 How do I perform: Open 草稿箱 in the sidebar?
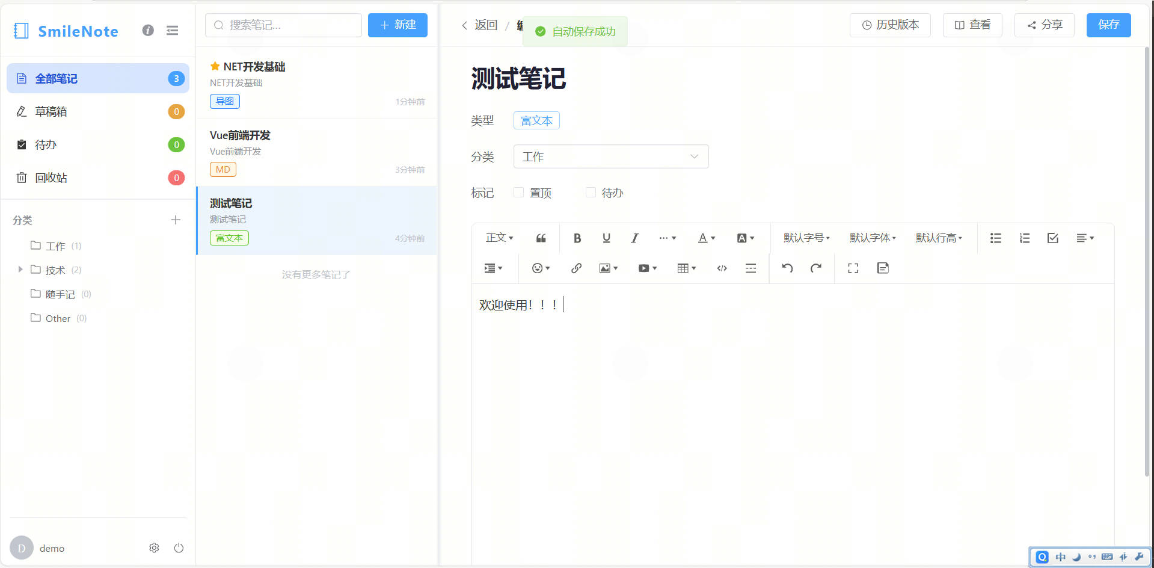click(x=98, y=111)
